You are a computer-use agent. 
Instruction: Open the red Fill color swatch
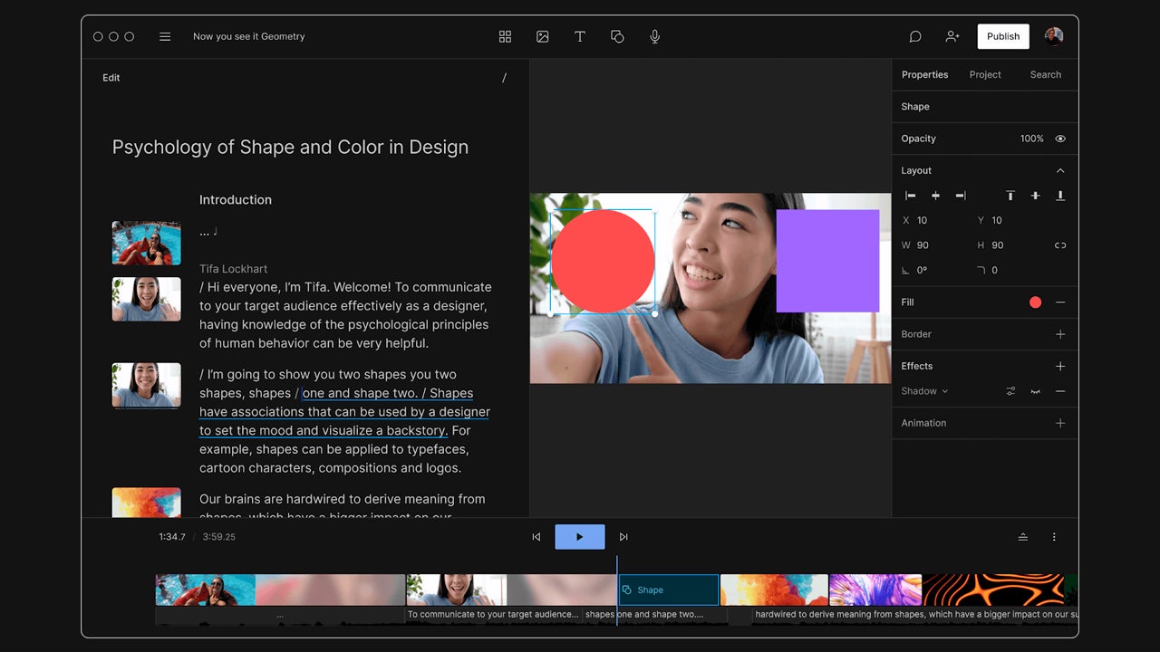pyautogui.click(x=1035, y=302)
